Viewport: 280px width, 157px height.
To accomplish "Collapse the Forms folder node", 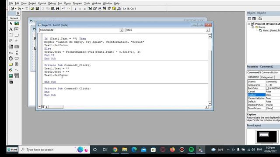I will coord(253,27).
